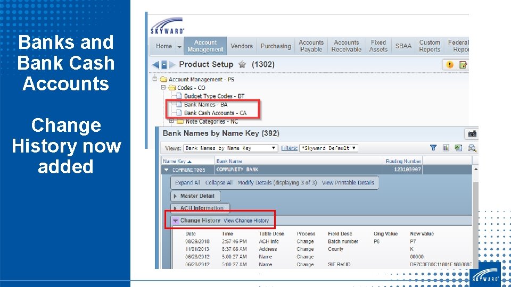Open Custom Reports tab
The width and height of the screenshot is (511, 287).
[430, 46]
